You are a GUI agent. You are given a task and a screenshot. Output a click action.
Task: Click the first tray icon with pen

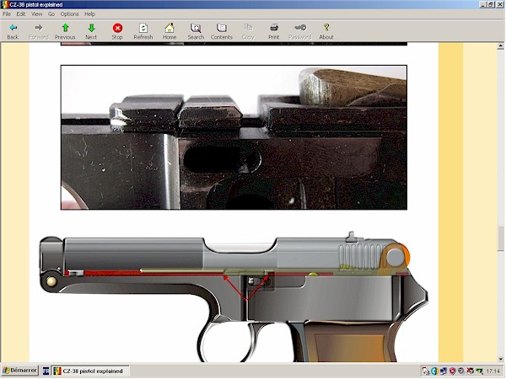pyautogui.click(x=426, y=371)
